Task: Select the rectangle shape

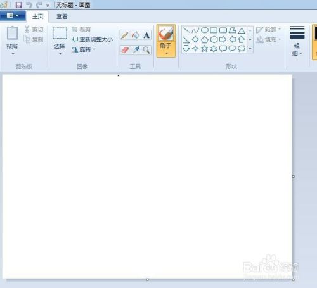Action: pyautogui.click(x=214, y=30)
